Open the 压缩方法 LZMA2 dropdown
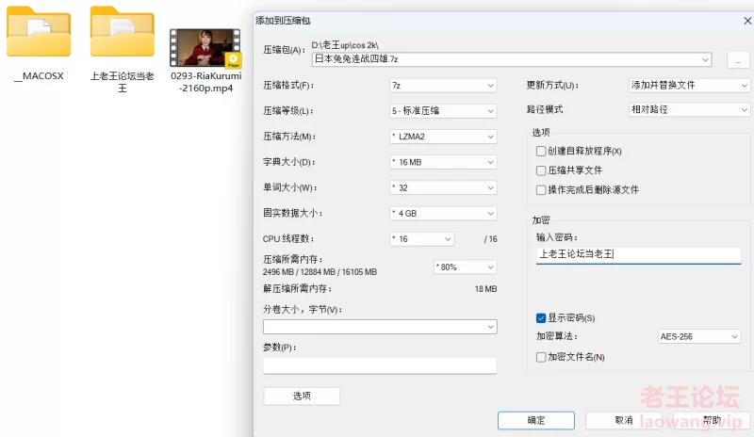Screen dimensions: 754x437 click(443, 137)
